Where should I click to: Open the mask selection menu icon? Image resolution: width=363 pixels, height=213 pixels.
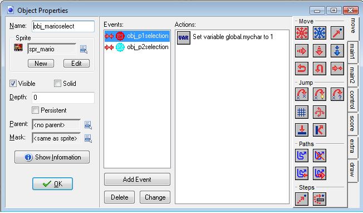click(x=88, y=138)
